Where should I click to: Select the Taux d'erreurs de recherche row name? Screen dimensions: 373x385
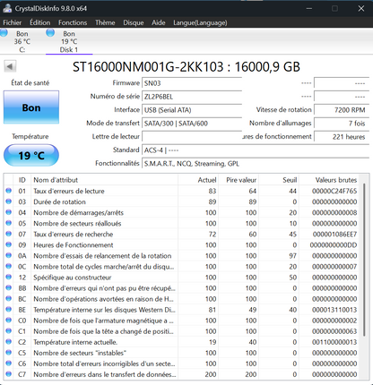click(x=74, y=235)
